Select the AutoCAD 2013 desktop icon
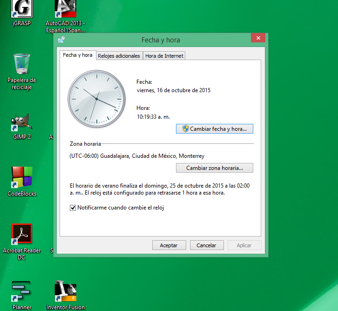Viewport: 338px width, 311px height. coord(65,9)
